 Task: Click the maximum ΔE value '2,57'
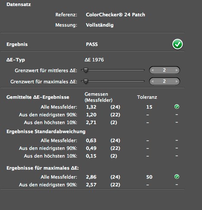(x=91, y=185)
